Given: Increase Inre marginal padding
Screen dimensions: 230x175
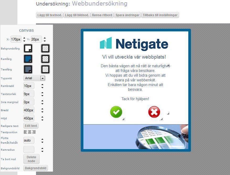Looking at the screenshot, I should (42, 101).
